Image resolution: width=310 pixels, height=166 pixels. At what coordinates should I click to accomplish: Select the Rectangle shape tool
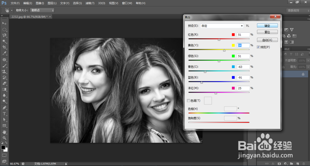(4, 126)
